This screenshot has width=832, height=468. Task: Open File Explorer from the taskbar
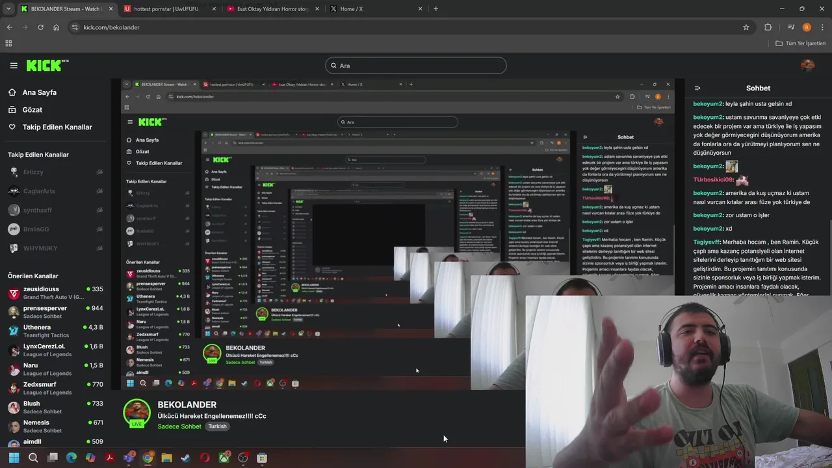pyautogui.click(x=166, y=458)
